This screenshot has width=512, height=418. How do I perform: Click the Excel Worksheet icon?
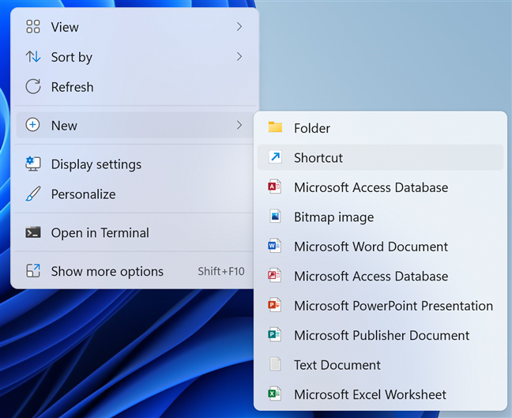pos(274,394)
